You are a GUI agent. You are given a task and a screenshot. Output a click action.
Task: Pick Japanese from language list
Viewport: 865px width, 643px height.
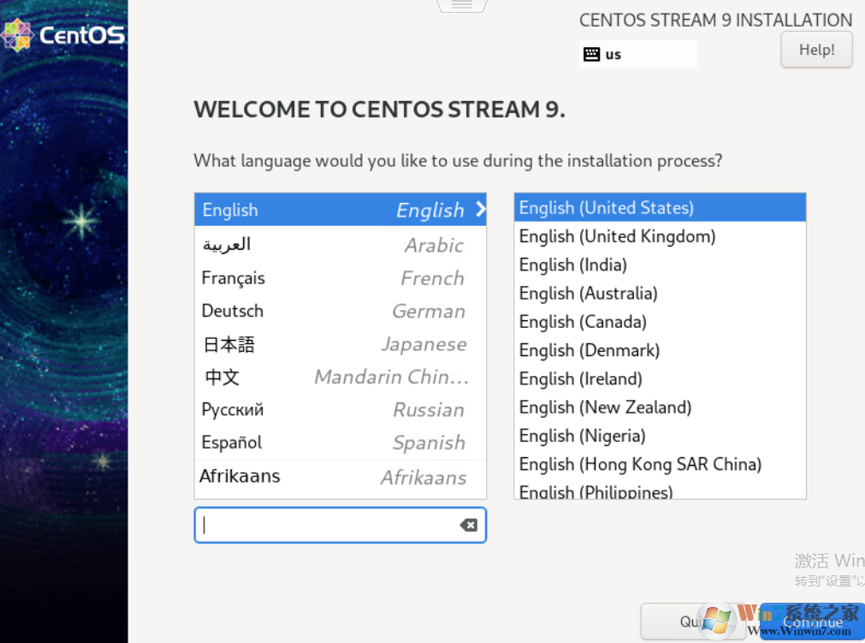pyautogui.click(x=340, y=344)
